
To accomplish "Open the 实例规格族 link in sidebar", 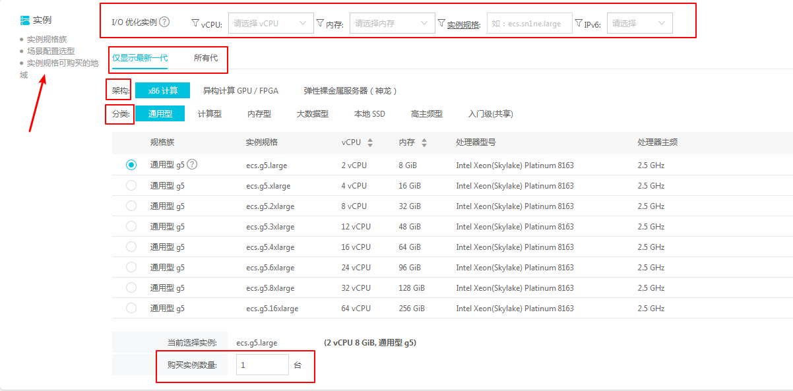I will tap(47, 40).
